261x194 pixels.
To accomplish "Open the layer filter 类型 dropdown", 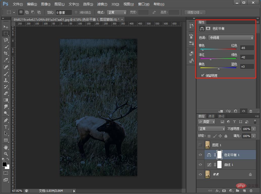I will (207, 122).
